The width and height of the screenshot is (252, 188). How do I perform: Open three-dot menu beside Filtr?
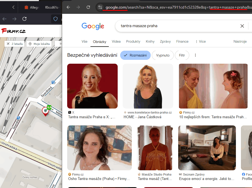195,55
